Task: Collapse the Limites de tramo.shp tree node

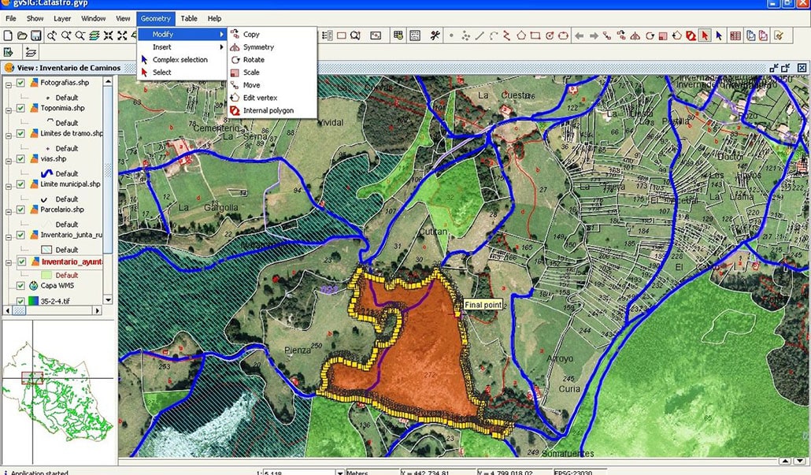Action: (x=9, y=135)
